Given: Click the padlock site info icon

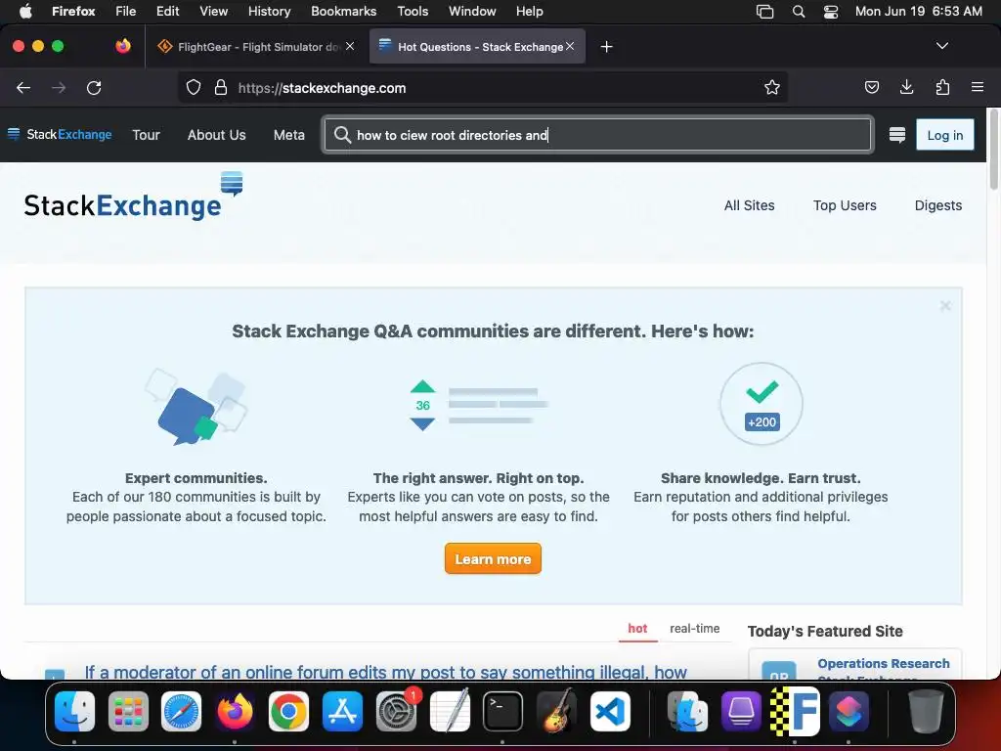Looking at the screenshot, I should tap(221, 87).
